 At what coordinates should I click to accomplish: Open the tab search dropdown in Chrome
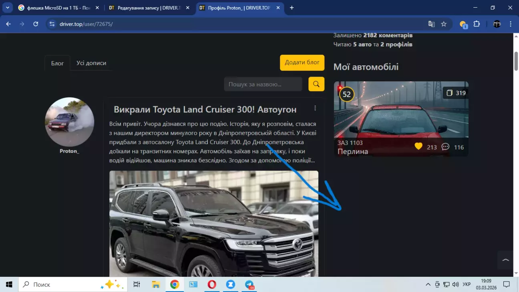point(8,8)
